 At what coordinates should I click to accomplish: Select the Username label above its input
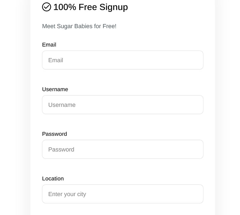tap(55, 89)
